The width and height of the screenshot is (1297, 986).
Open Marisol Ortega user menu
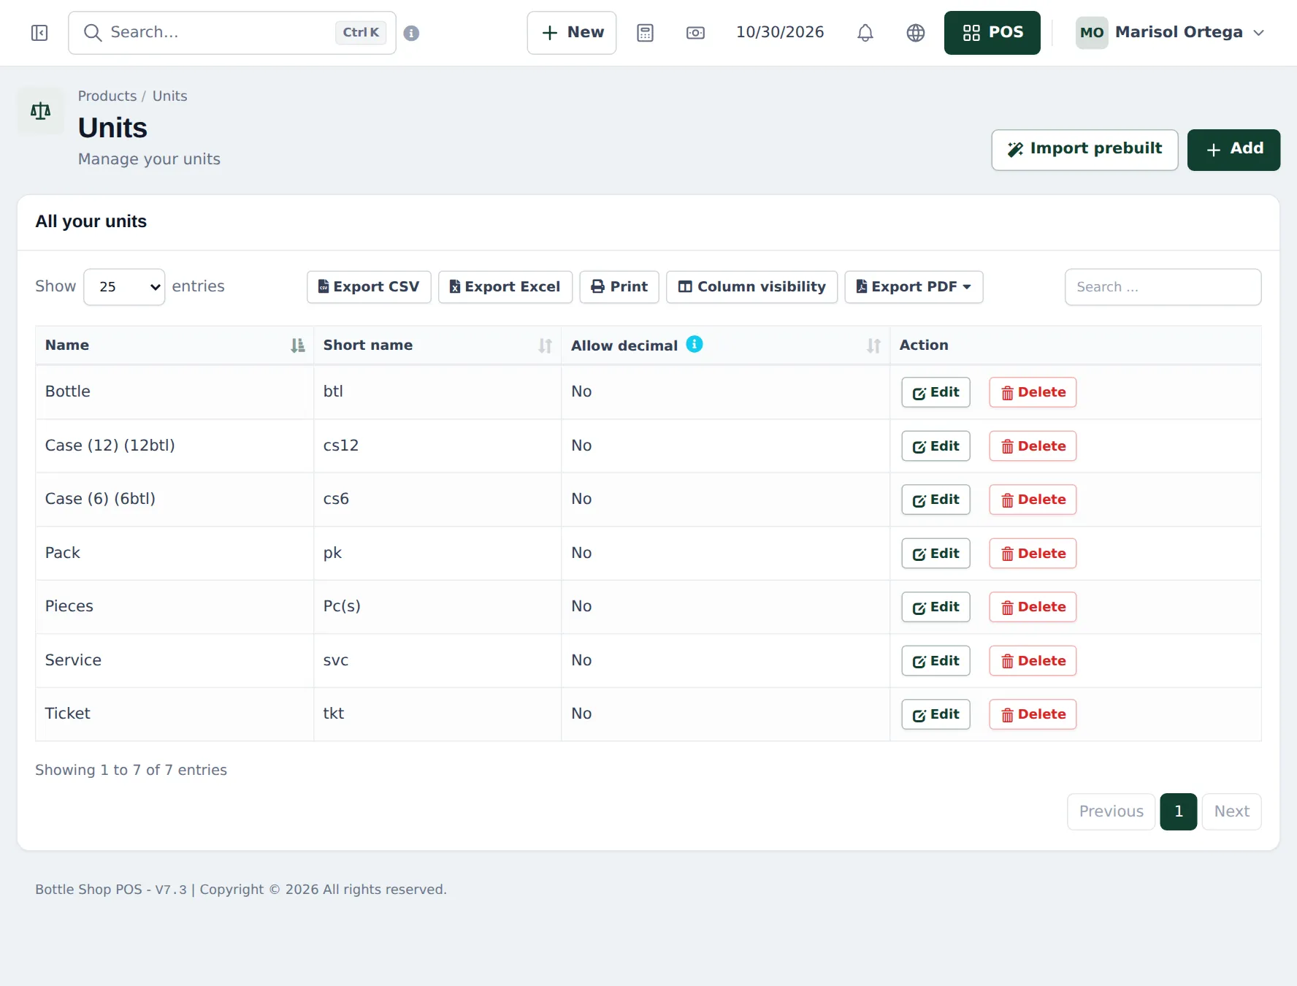[x=1169, y=33]
